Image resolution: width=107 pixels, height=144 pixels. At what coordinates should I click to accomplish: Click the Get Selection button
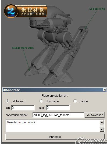[94, 115]
